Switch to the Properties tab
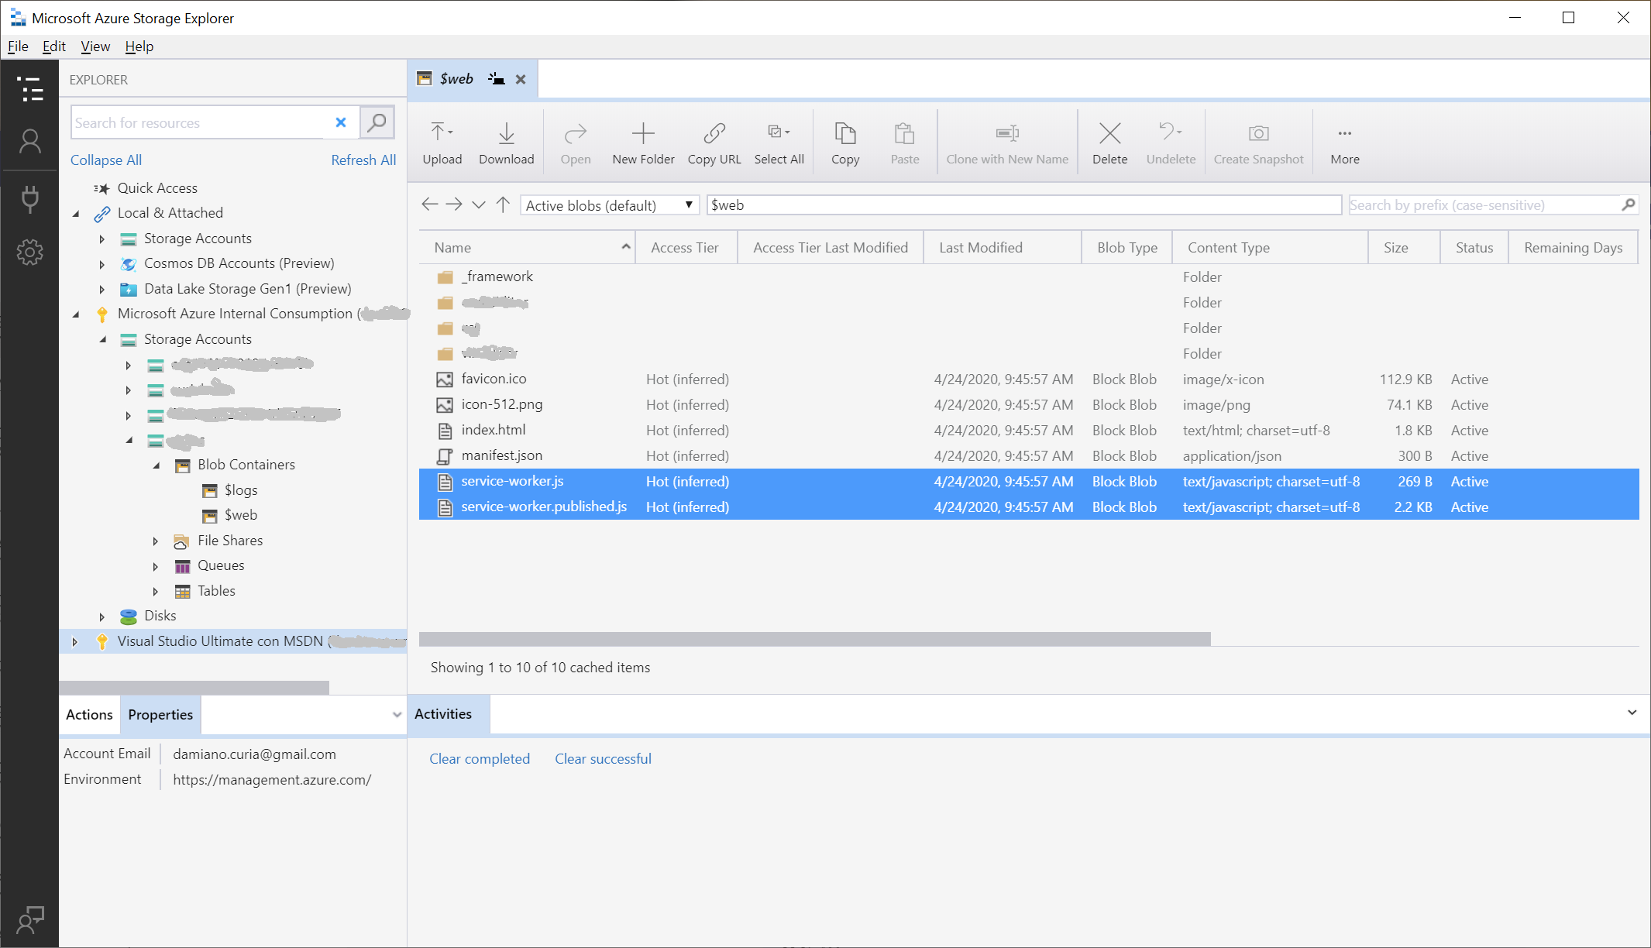The image size is (1651, 948). tap(160, 714)
